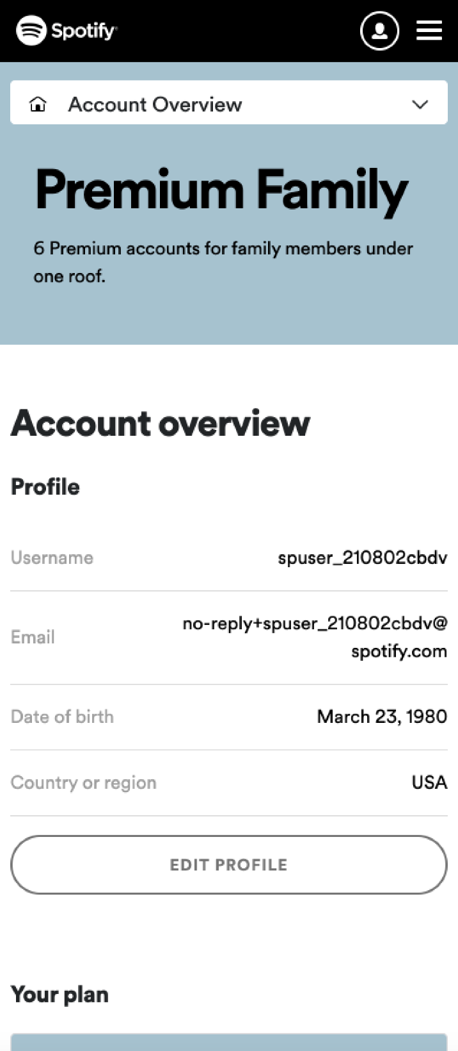Open the user profile avatar icon
Viewport: 458px width, 1051px height.
click(379, 30)
